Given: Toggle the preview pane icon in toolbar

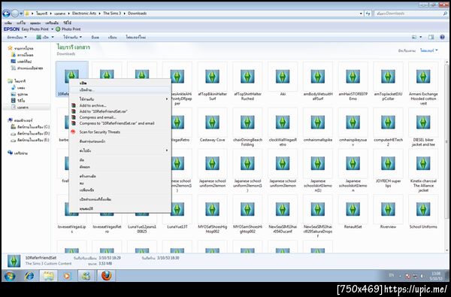Looking at the screenshot, I should click(x=431, y=37).
